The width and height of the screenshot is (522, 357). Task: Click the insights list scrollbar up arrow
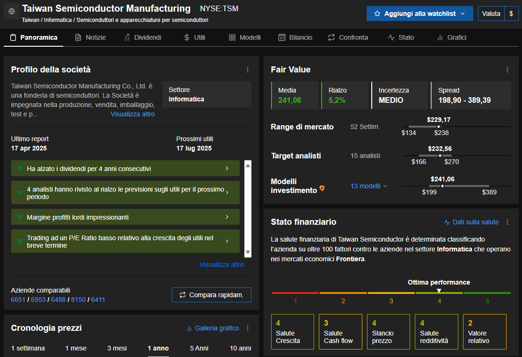tap(248, 165)
